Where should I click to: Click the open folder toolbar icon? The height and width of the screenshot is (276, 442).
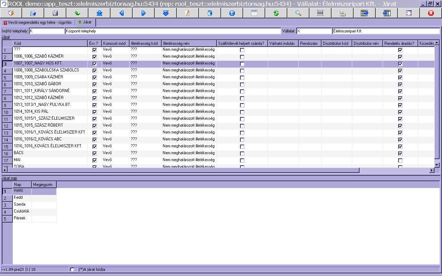click(x=33, y=13)
